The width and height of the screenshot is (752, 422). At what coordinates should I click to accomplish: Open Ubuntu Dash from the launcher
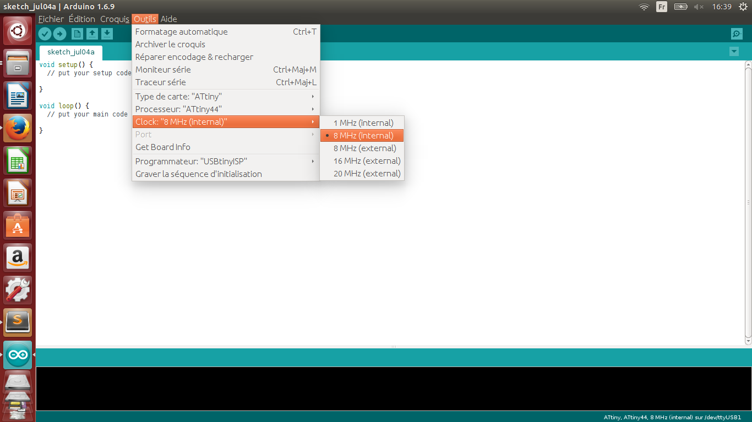18,31
